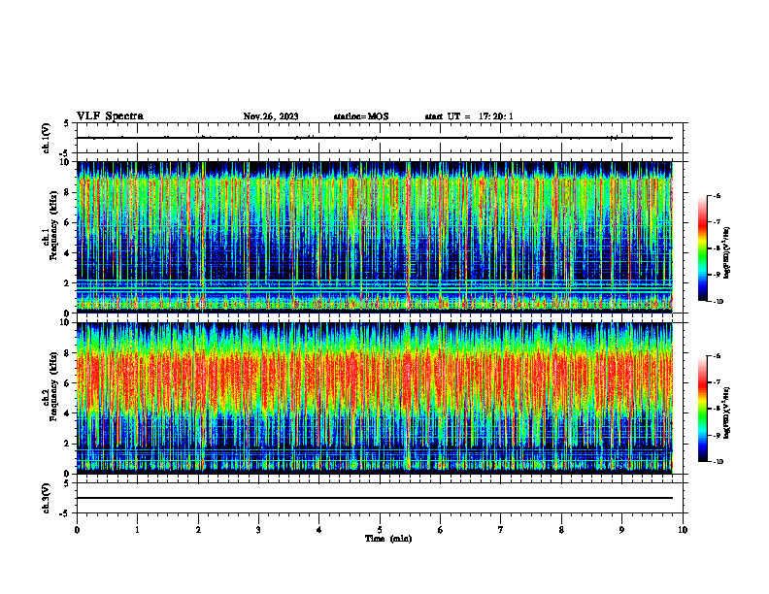Click the 'start UT = 17:20: 1' text

469,116
